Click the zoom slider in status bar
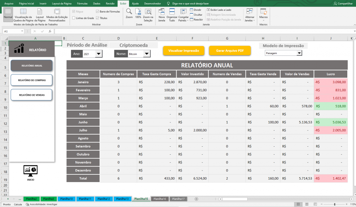Viewport: 356px width, 207px height. (334, 205)
